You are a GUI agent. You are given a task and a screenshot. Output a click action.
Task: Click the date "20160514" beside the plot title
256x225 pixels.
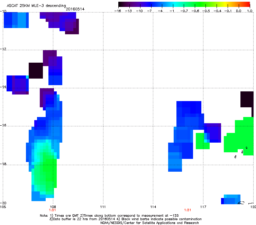tap(75, 9)
